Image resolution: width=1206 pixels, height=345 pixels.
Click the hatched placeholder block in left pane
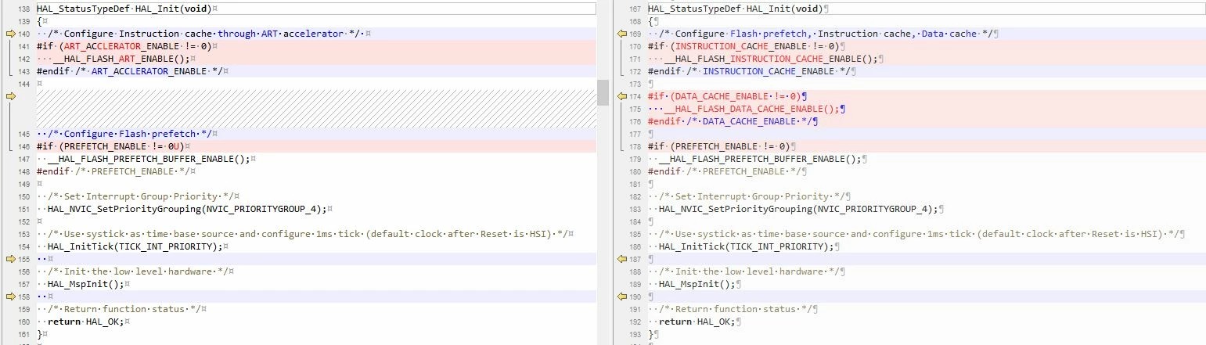coord(316,109)
